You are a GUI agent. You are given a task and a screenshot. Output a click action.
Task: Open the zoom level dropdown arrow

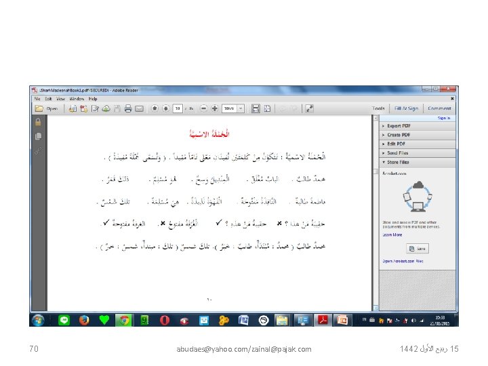(x=241, y=108)
